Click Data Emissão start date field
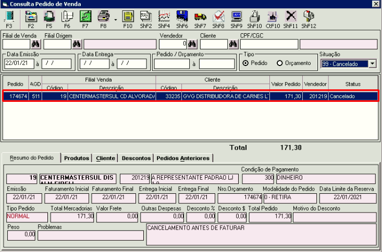The image size is (382, 252). [19, 64]
